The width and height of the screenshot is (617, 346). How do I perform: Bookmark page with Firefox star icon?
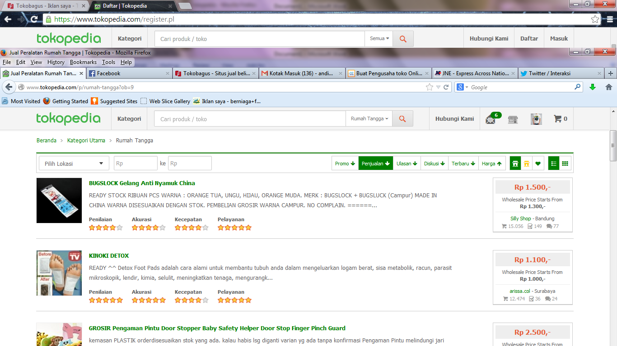tap(430, 87)
